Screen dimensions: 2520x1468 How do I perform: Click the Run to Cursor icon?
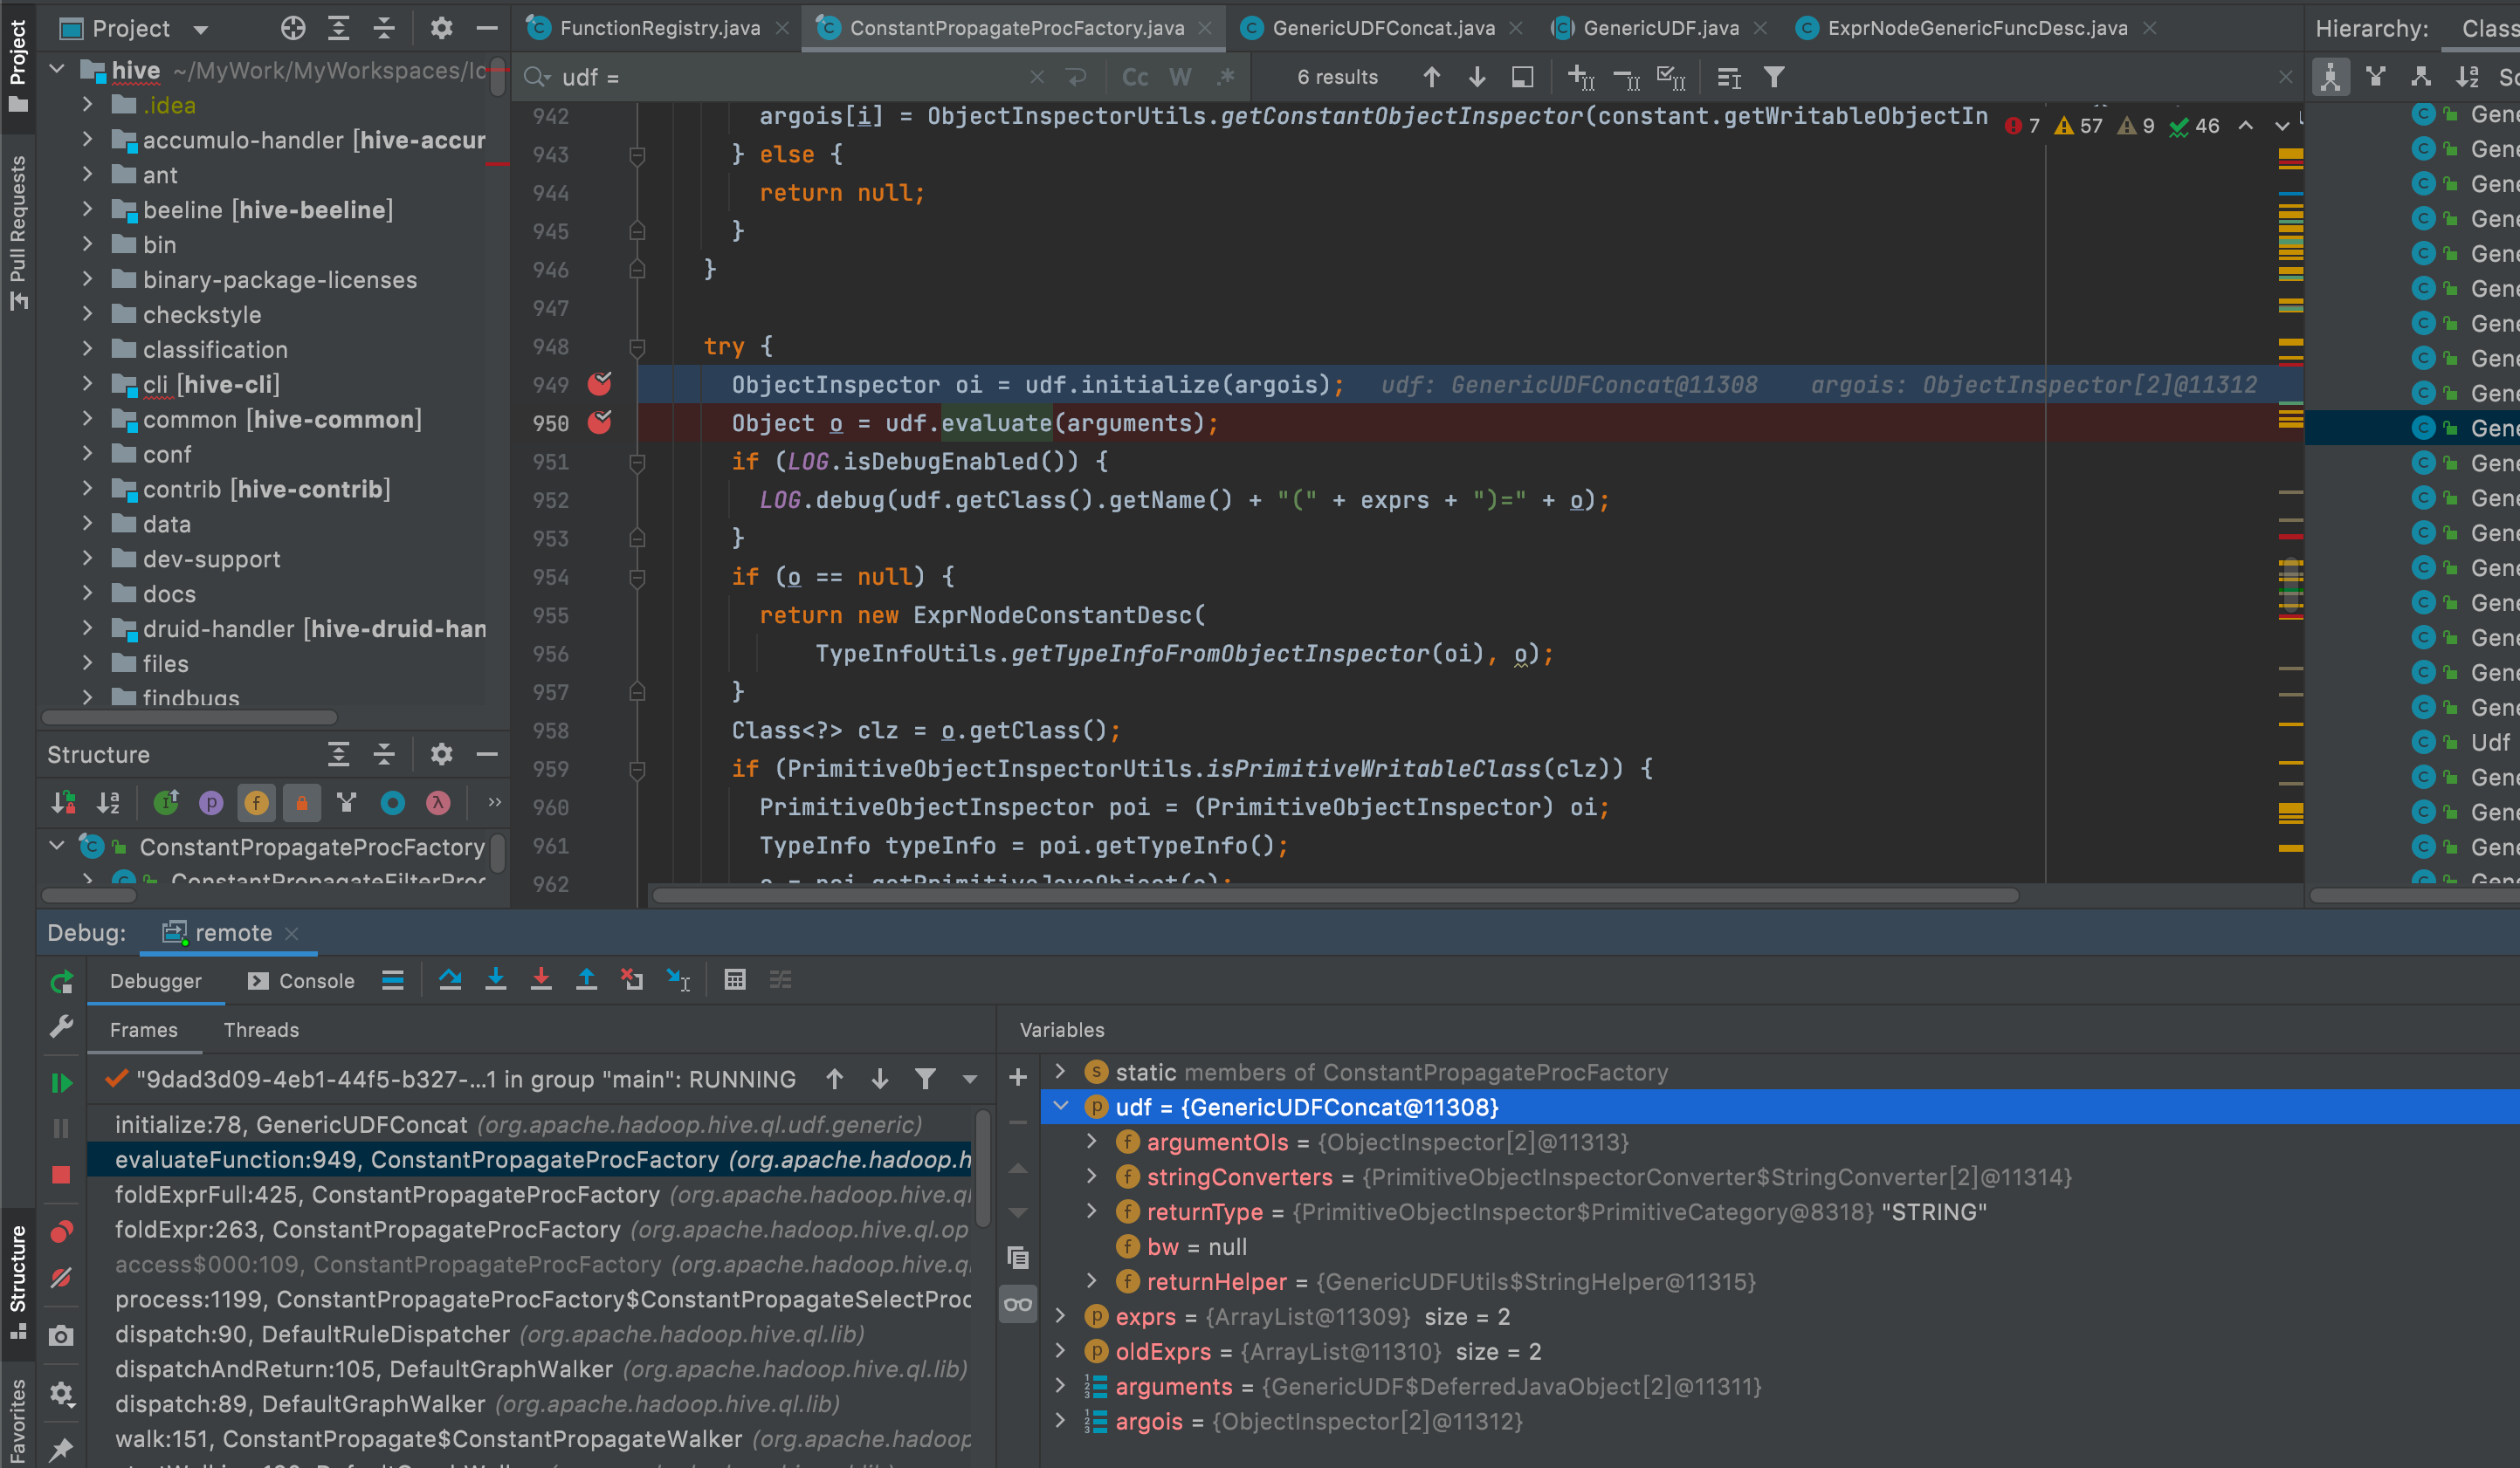click(678, 979)
